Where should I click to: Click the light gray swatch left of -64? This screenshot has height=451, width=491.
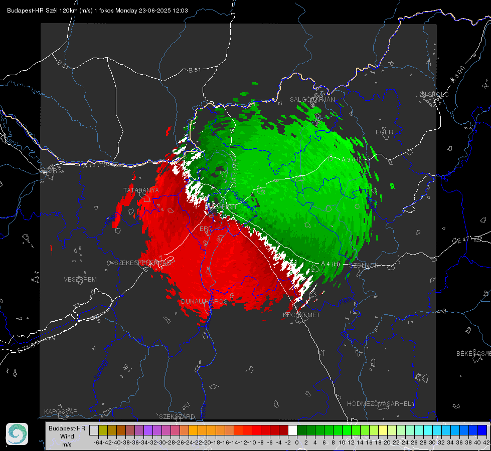(94, 430)
